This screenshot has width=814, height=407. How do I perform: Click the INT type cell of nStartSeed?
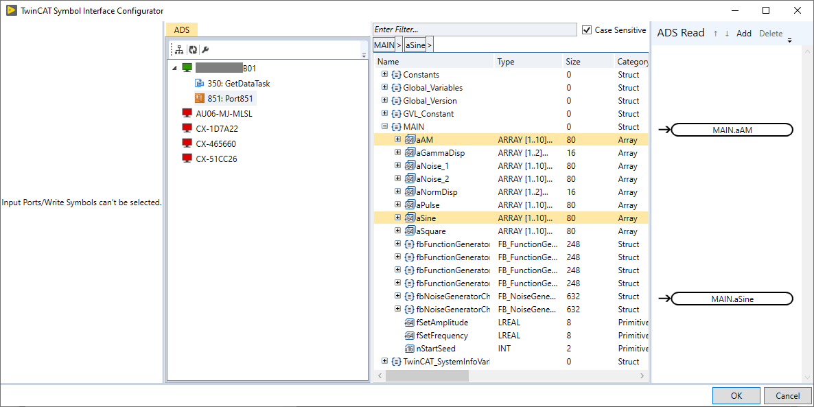coord(504,349)
